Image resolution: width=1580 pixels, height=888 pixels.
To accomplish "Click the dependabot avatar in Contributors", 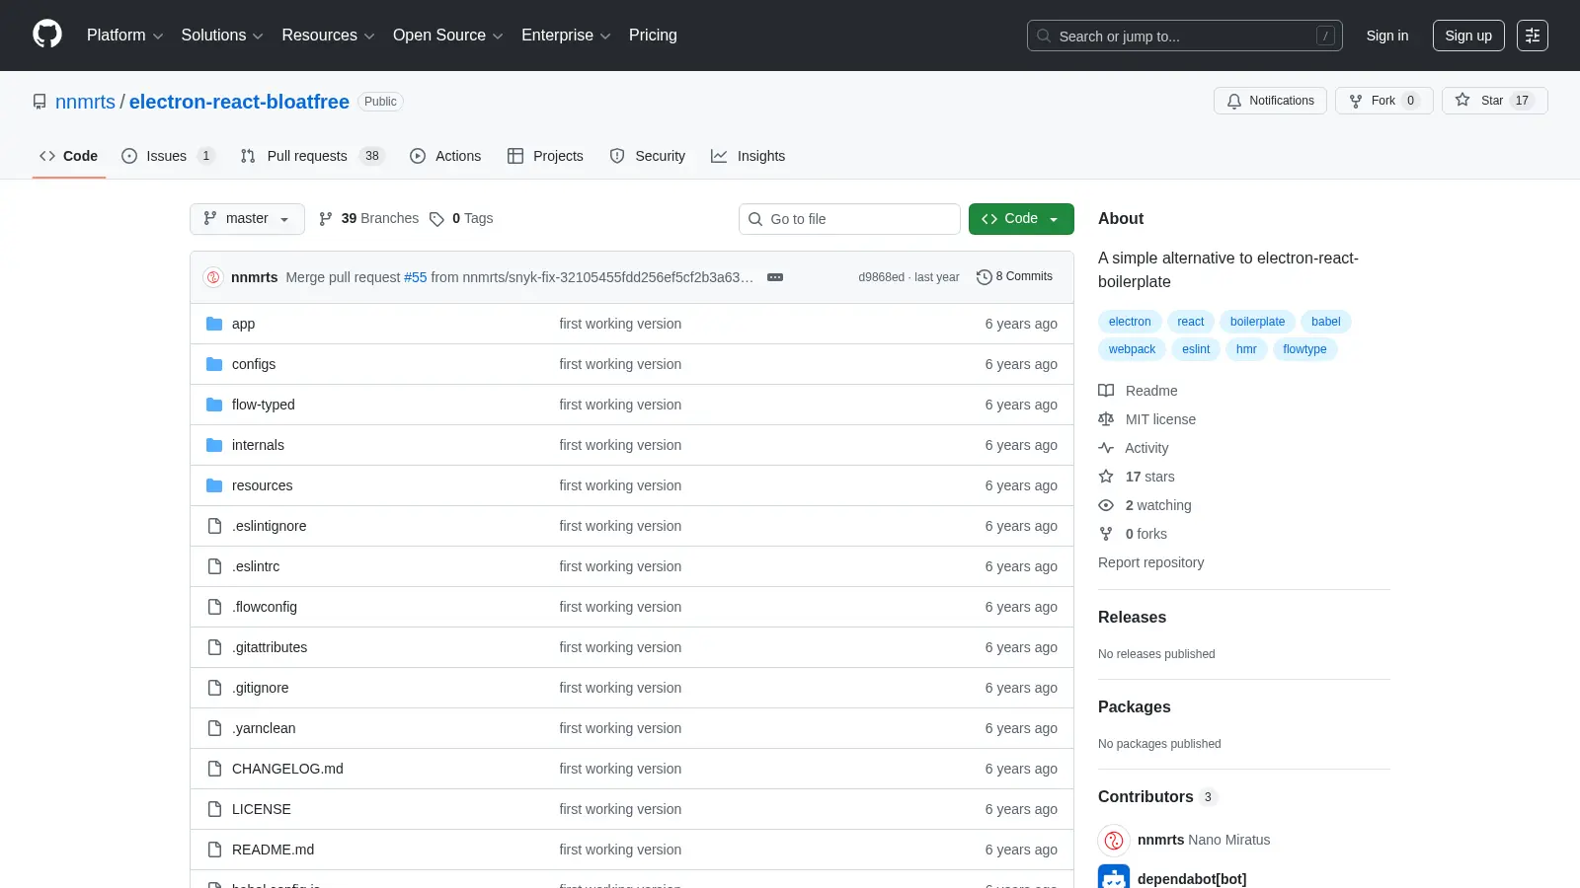I will tap(1114, 876).
